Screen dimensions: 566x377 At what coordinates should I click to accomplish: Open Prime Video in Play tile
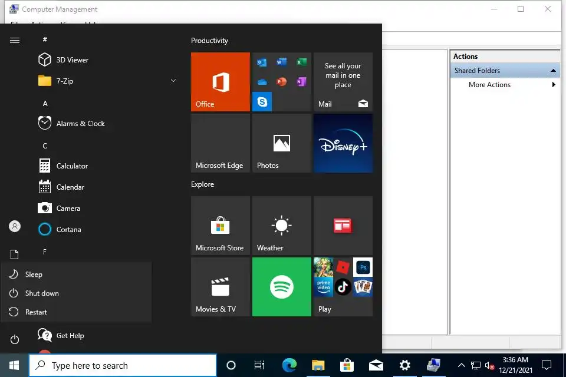pos(324,287)
